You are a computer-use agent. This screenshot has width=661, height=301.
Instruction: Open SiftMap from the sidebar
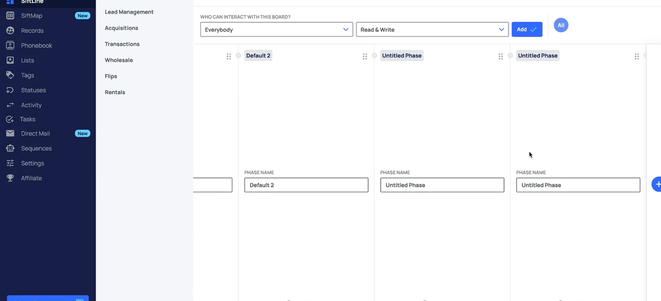[31, 16]
